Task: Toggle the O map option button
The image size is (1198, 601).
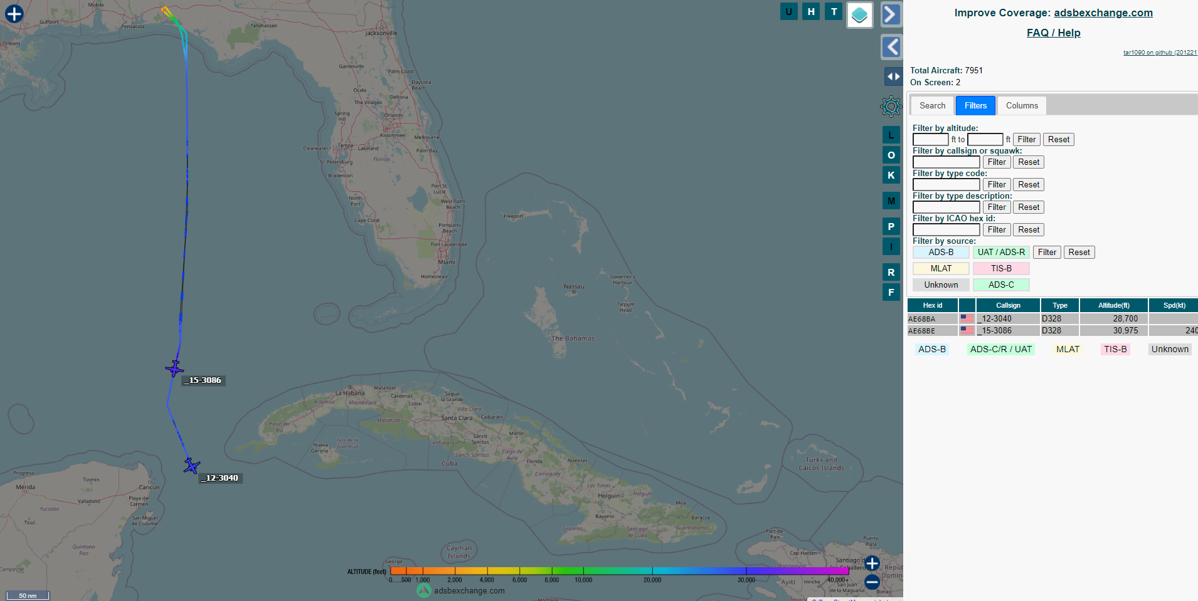Action: point(891,155)
